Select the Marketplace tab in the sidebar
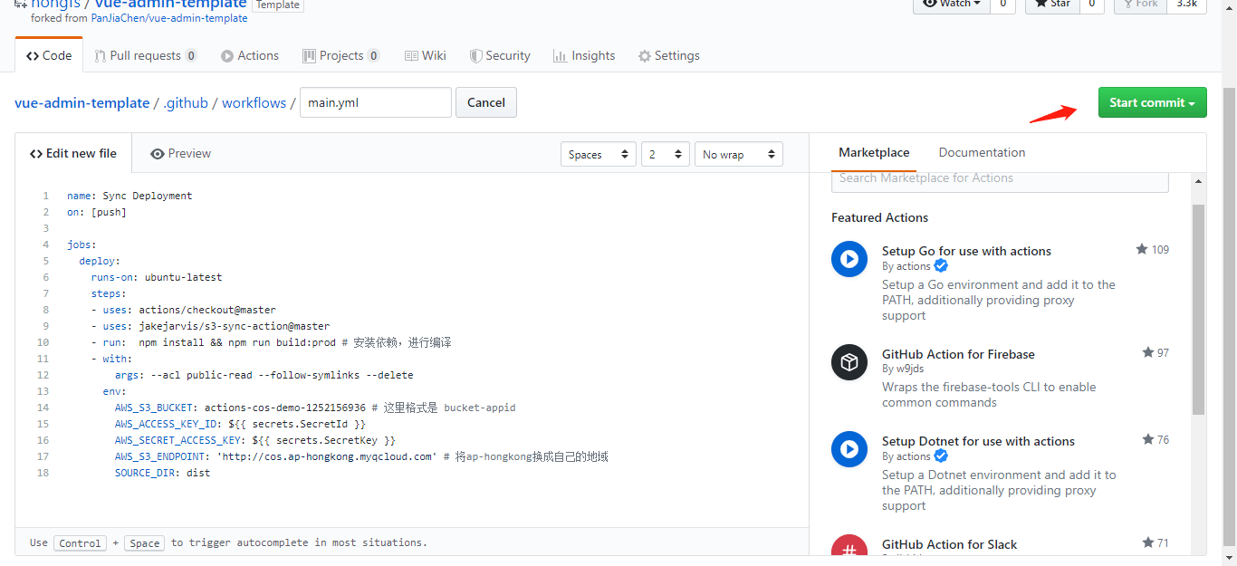The image size is (1237, 566). pyautogui.click(x=874, y=152)
